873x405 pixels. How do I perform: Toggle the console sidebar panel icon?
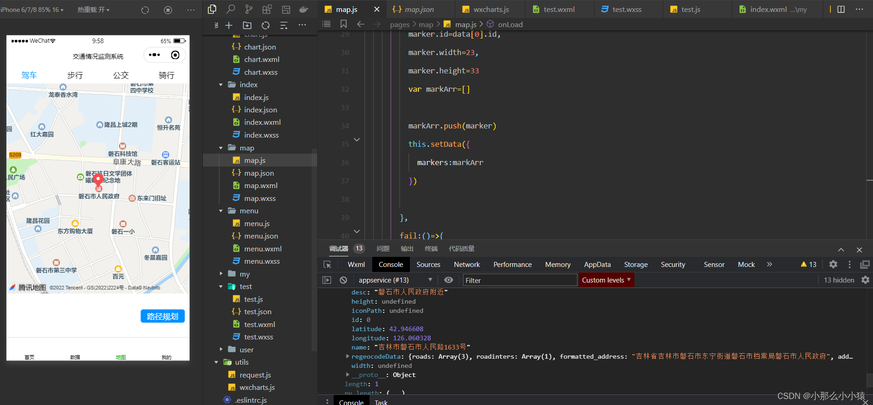coord(327,280)
